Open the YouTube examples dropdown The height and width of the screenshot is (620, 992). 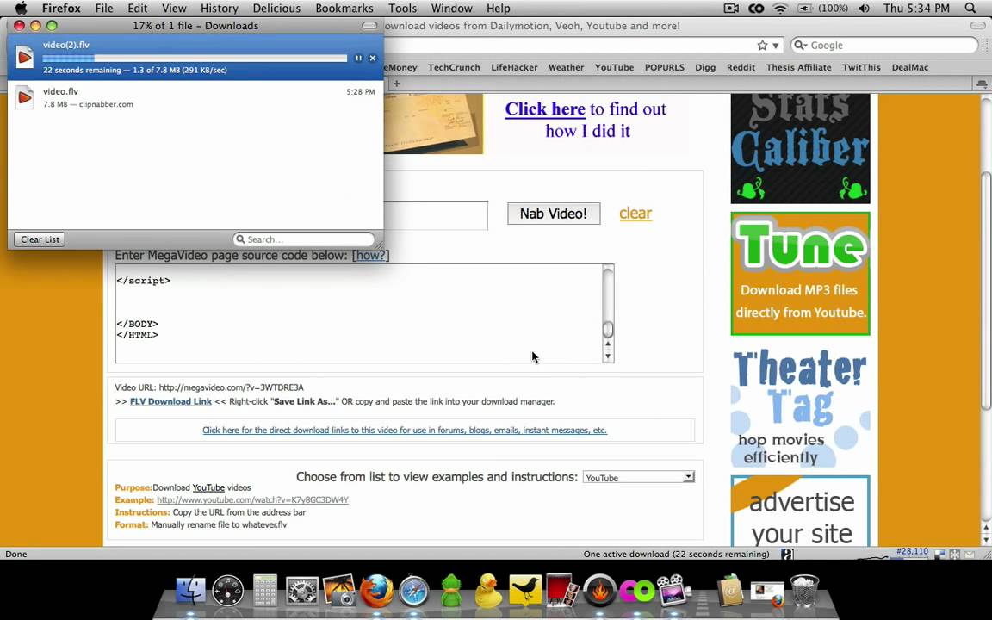tap(638, 478)
